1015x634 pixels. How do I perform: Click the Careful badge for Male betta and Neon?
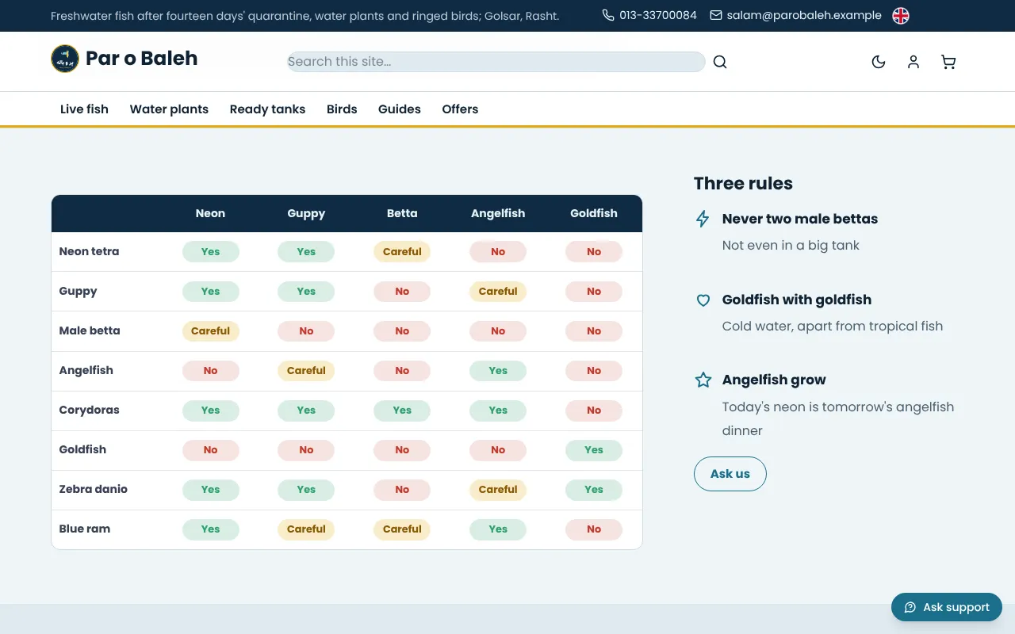point(211,331)
